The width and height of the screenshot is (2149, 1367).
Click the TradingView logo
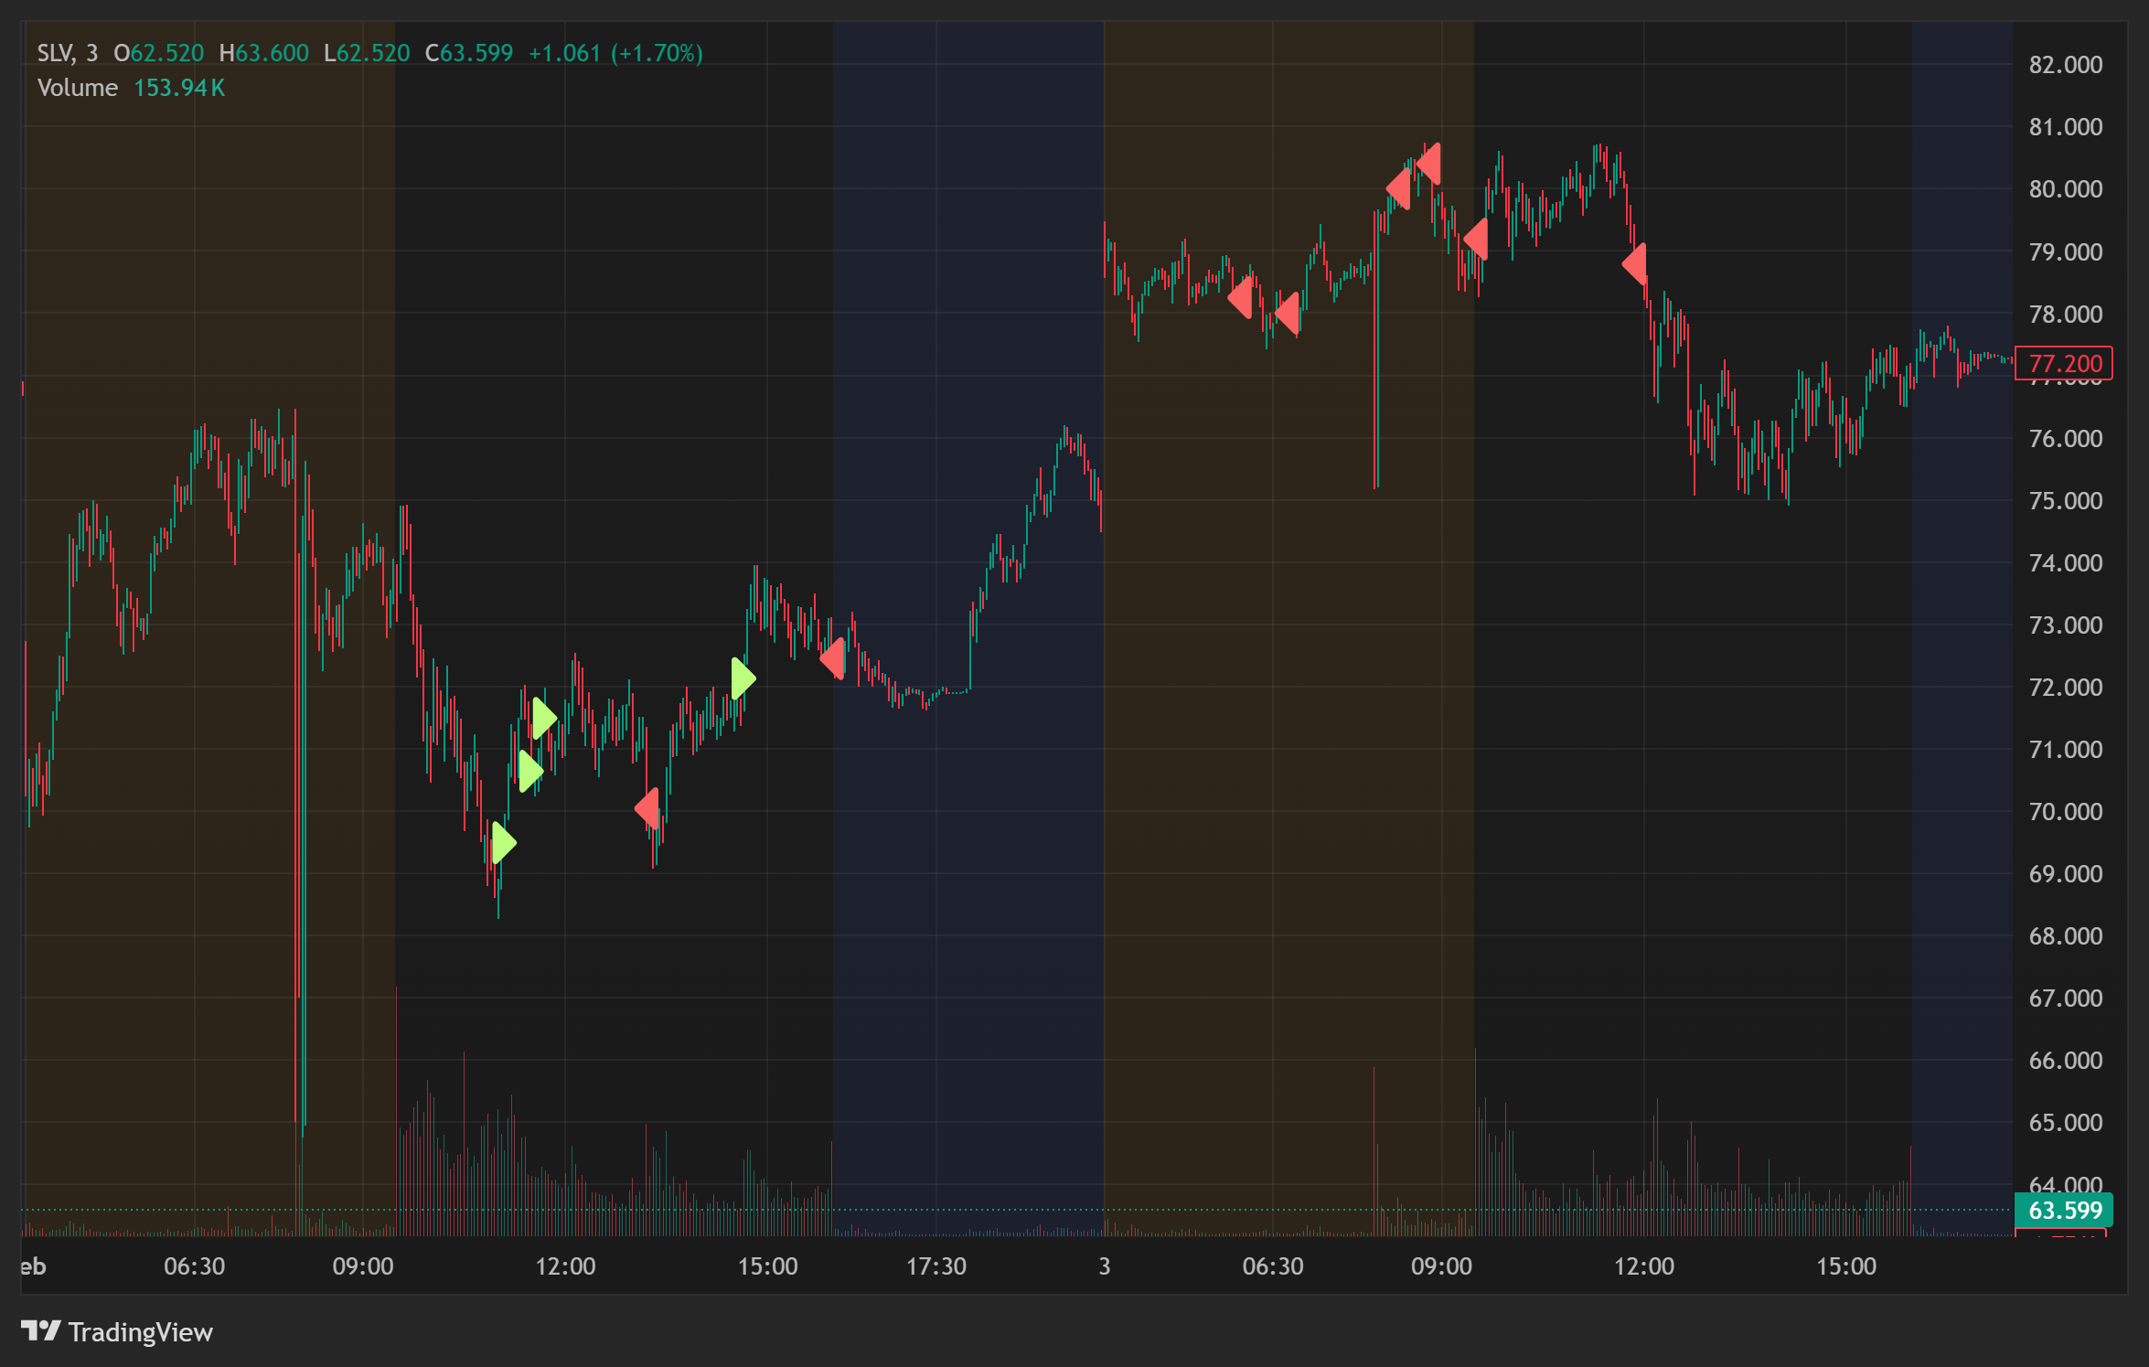117,1331
